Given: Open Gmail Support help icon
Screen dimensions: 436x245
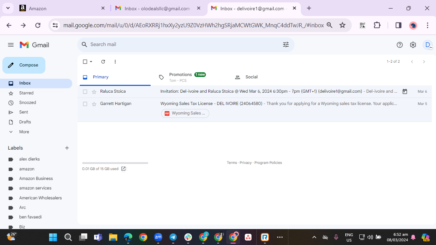Looking at the screenshot, I should (x=400, y=45).
